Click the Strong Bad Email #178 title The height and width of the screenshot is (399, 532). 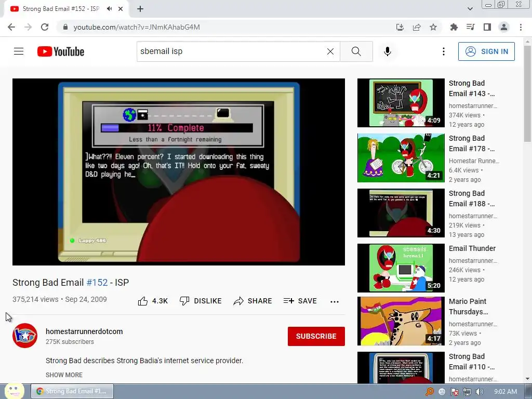coord(472,143)
